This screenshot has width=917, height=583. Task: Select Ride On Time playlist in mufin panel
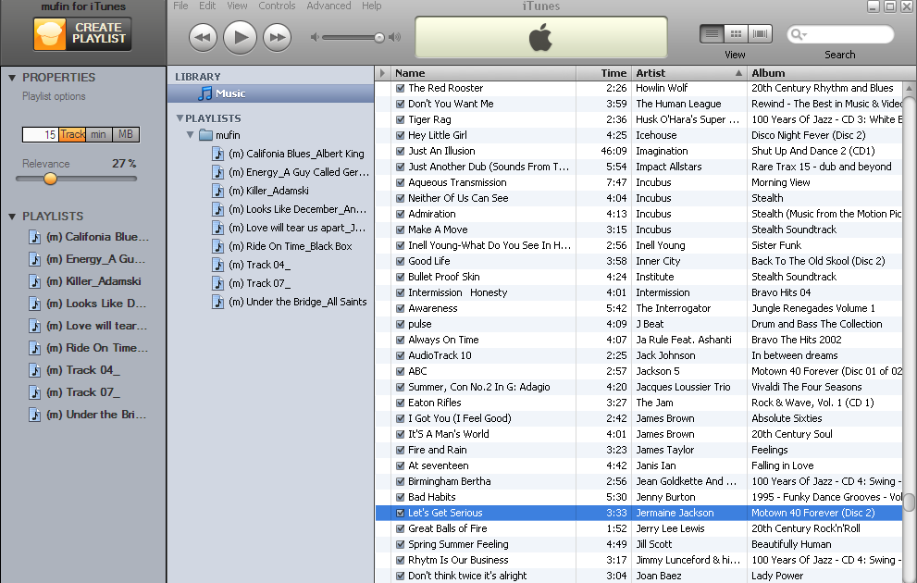(88, 348)
